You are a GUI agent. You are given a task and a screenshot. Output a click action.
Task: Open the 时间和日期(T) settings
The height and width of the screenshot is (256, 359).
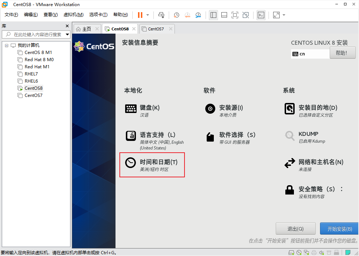pyautogui.click(x=151, y=165)
